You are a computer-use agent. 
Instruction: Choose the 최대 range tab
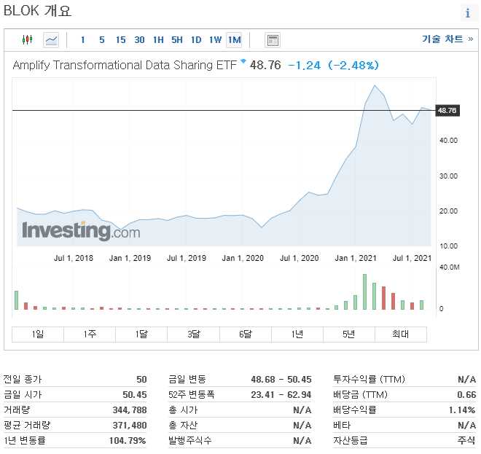point(401,334)
